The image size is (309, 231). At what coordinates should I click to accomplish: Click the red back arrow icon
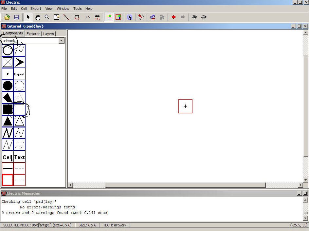tap(173, 17)
